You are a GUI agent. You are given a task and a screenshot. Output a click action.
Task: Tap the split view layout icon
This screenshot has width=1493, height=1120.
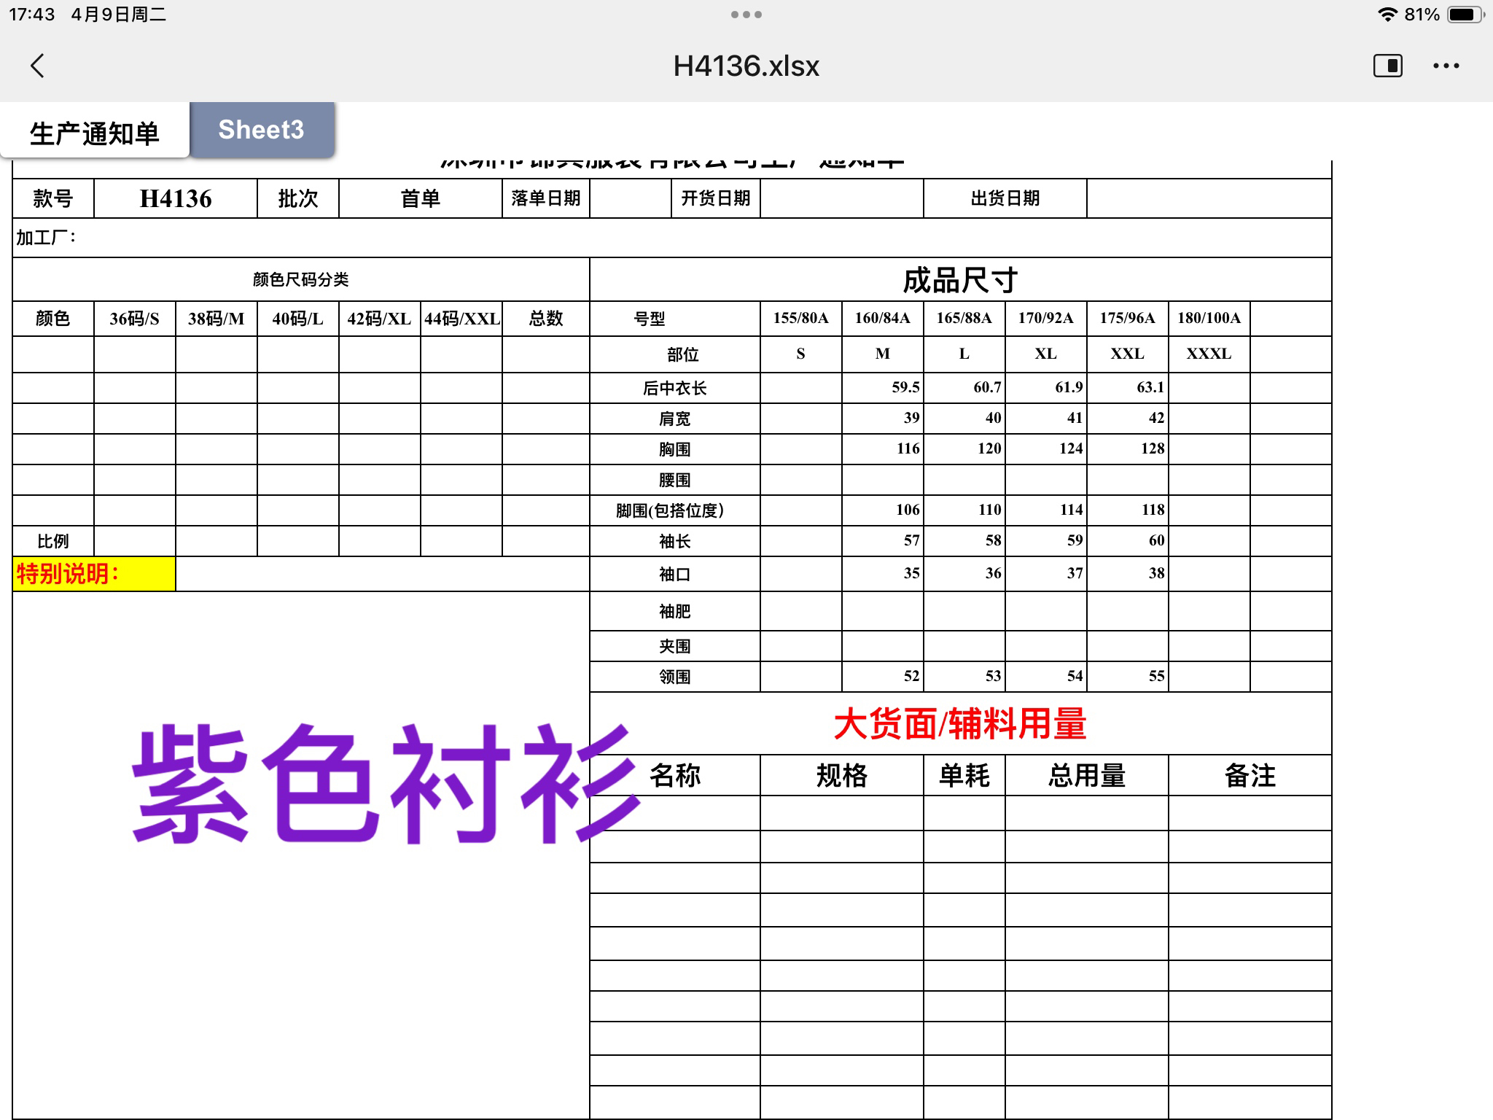[1387, 66]
